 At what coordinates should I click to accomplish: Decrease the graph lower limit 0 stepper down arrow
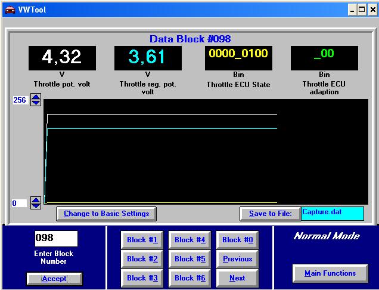36,206
